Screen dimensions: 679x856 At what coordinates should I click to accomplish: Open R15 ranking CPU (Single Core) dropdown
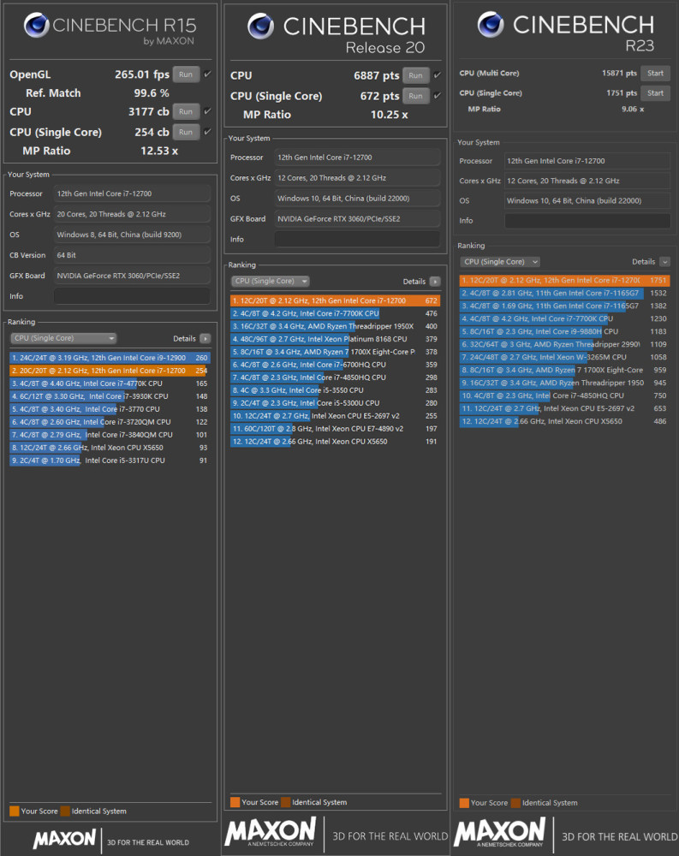click(x=63, y=338)
